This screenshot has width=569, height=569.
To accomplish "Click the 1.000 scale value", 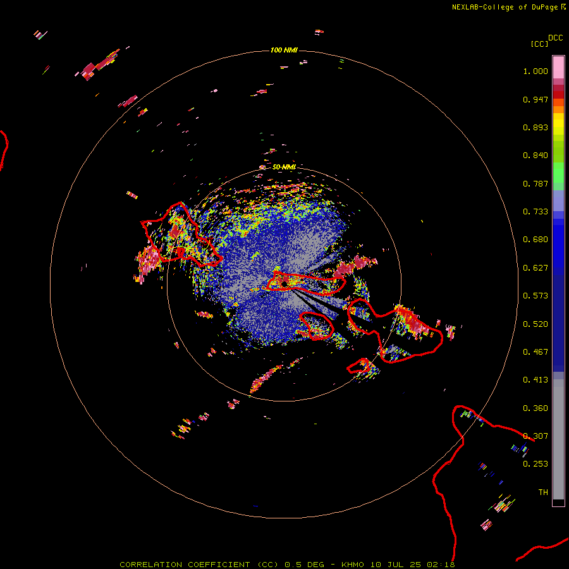I will 535,71.
